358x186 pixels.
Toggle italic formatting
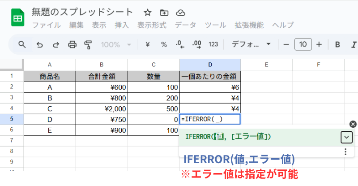coord(354,44)
